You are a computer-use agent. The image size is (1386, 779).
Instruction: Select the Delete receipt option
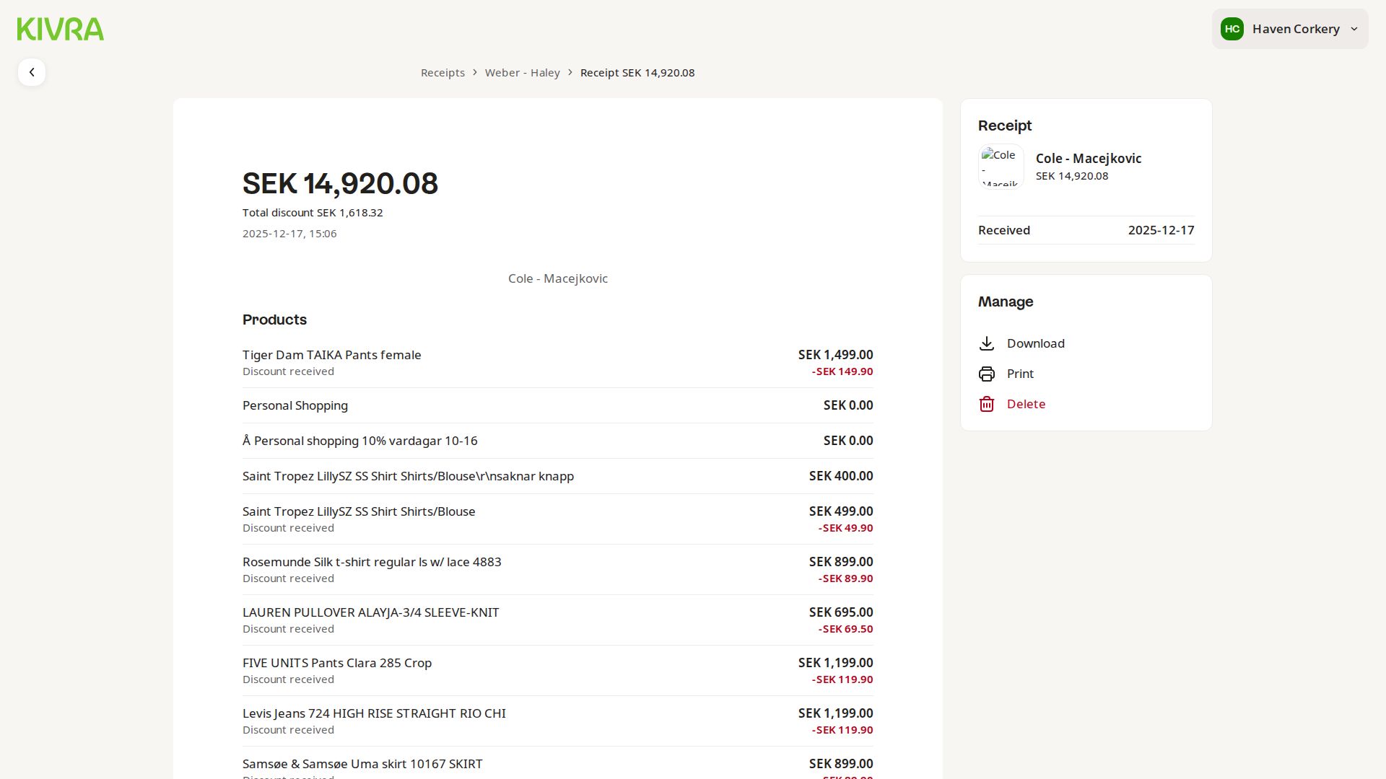[x=1026, y=404]
